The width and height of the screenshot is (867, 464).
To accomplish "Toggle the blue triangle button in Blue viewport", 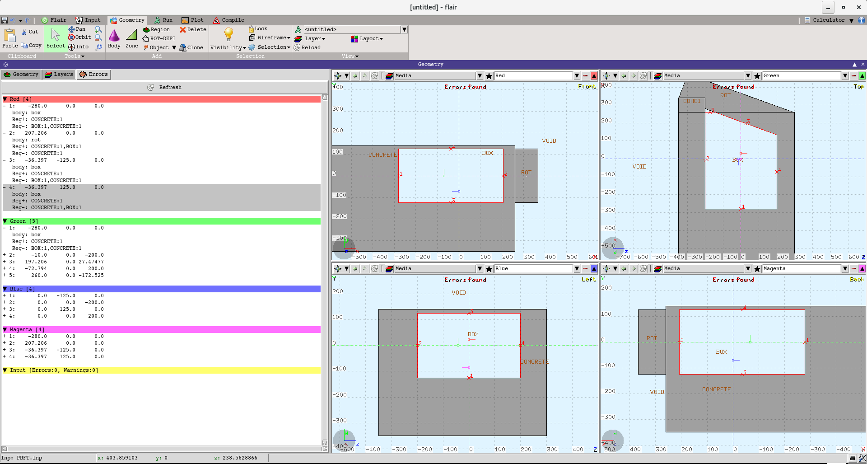I will (594, 269).
